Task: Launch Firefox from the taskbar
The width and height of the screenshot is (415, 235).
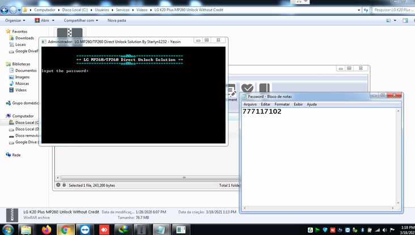Action: pyautogui.click(x=46, y=230)
